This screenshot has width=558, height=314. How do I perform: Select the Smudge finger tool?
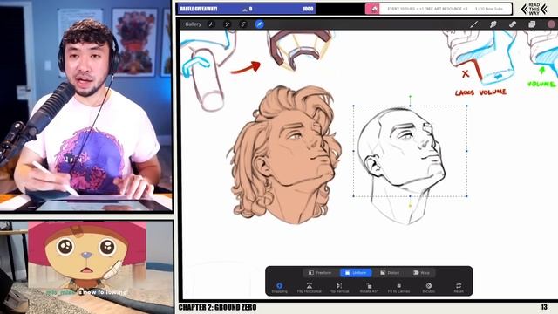pyautogui.click(x=493, y=24)
